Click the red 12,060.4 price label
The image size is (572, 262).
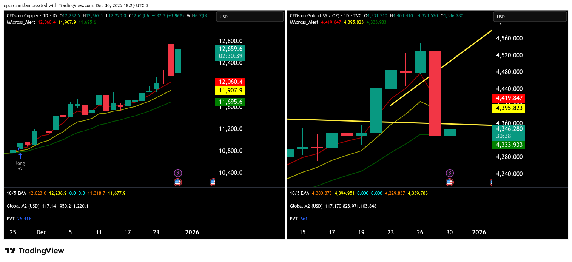(x=230, y=82)
